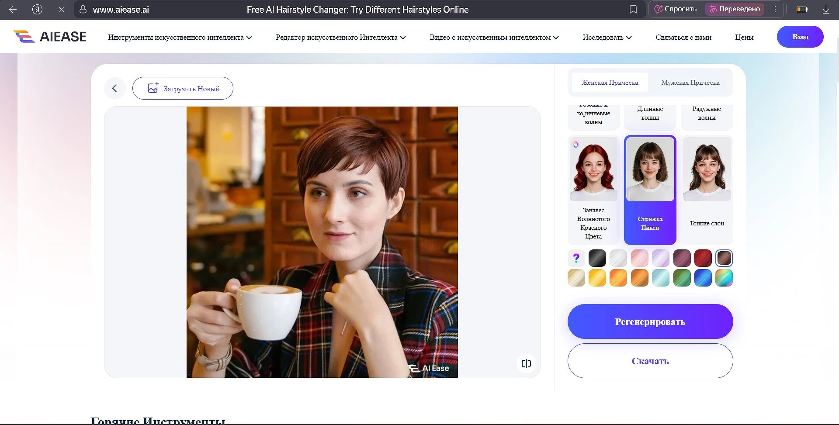Click the Скачать button
Viewport: 839px width, 425px height.
point(650,361)
